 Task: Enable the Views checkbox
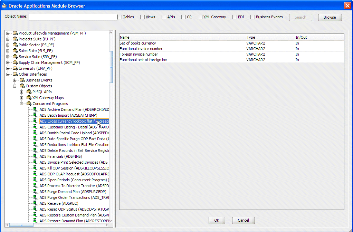pos(142,17)
